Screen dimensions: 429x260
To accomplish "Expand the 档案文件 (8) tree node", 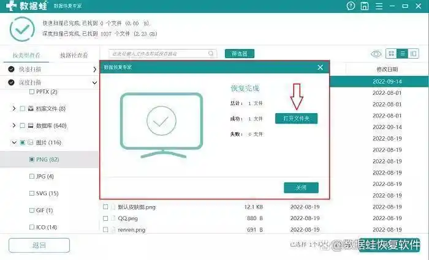I will point(14,109).
